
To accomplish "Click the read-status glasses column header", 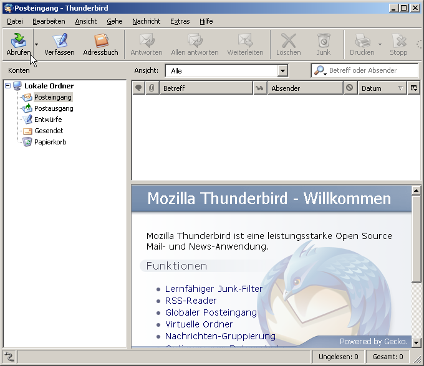I will (259, 88).
